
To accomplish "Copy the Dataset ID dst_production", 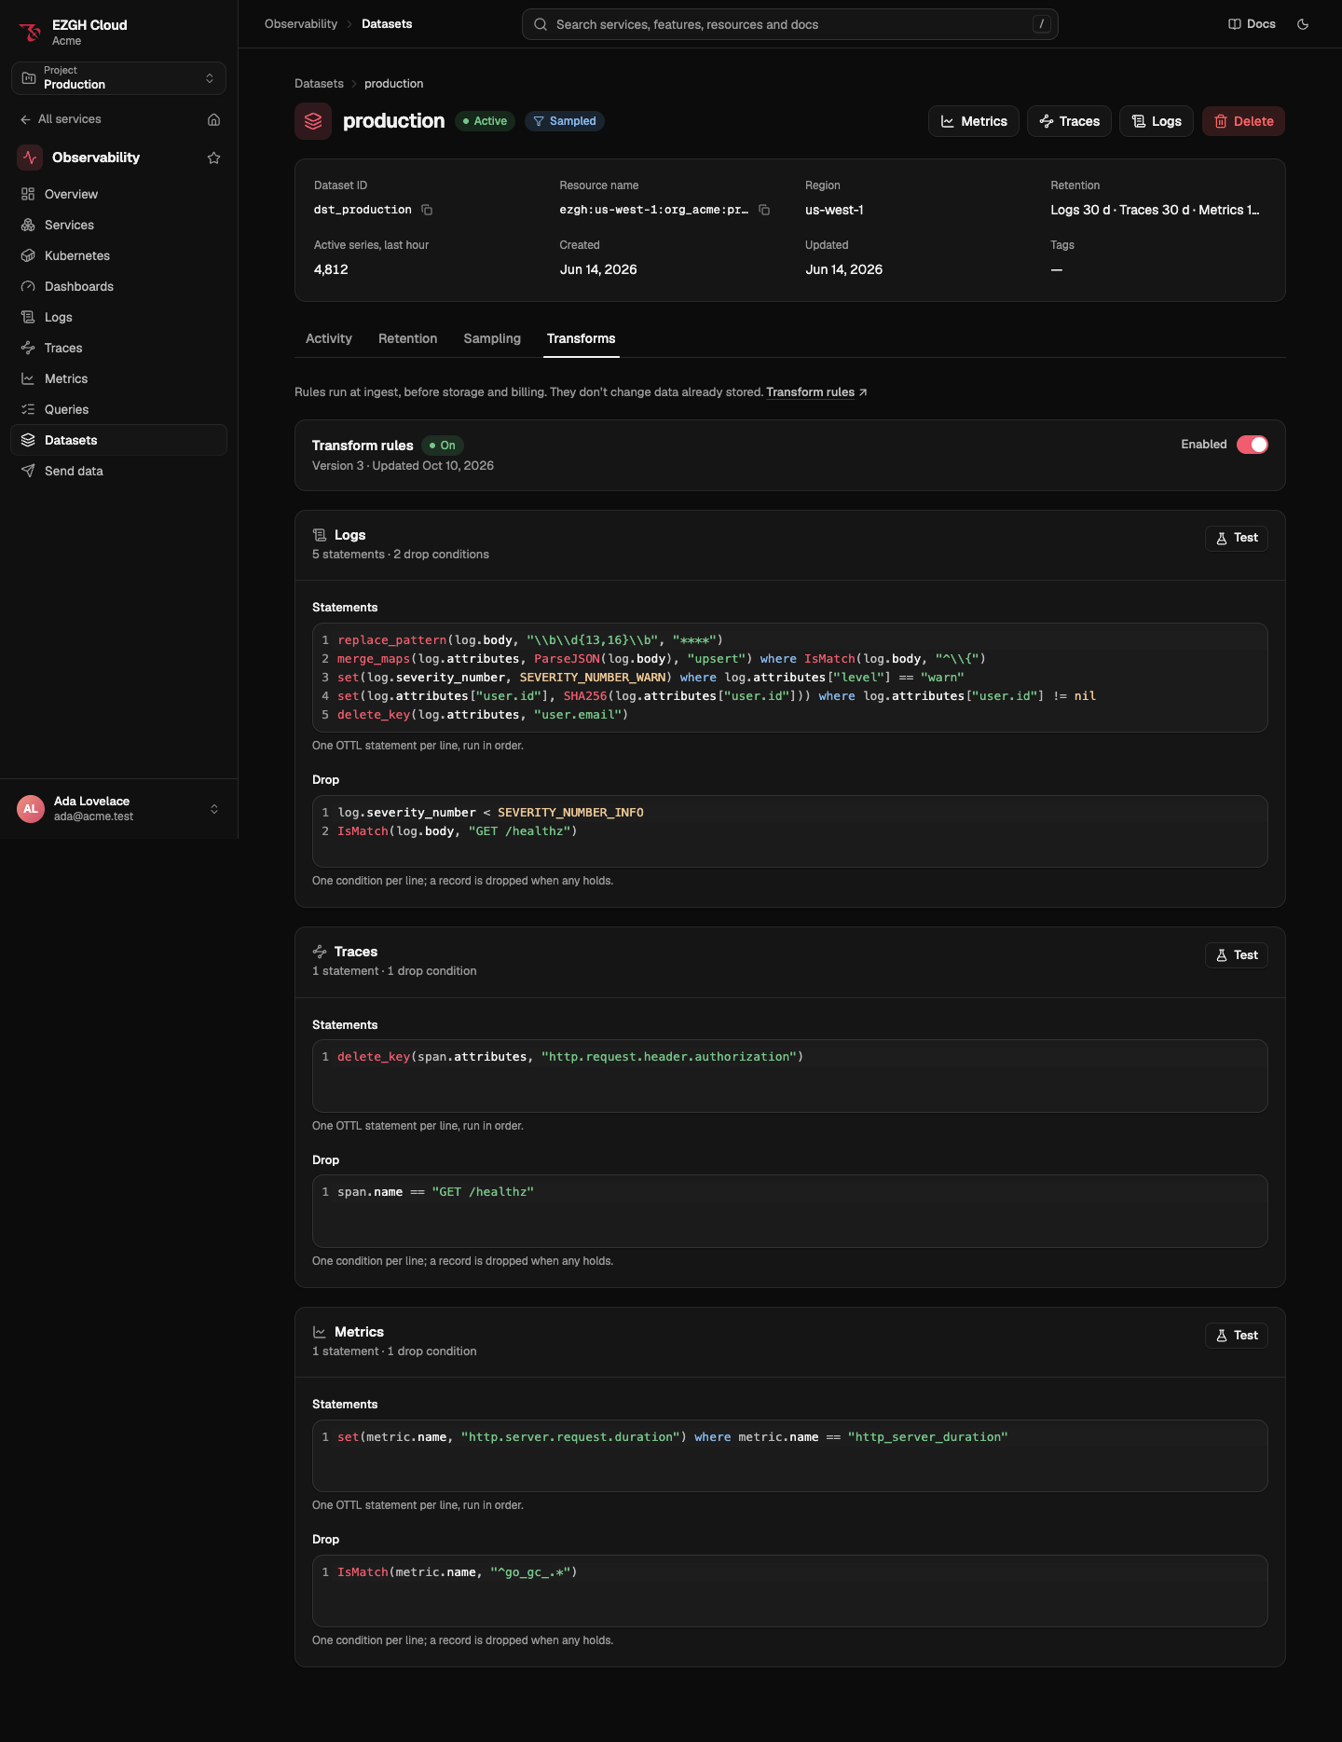I will [427, 210].
